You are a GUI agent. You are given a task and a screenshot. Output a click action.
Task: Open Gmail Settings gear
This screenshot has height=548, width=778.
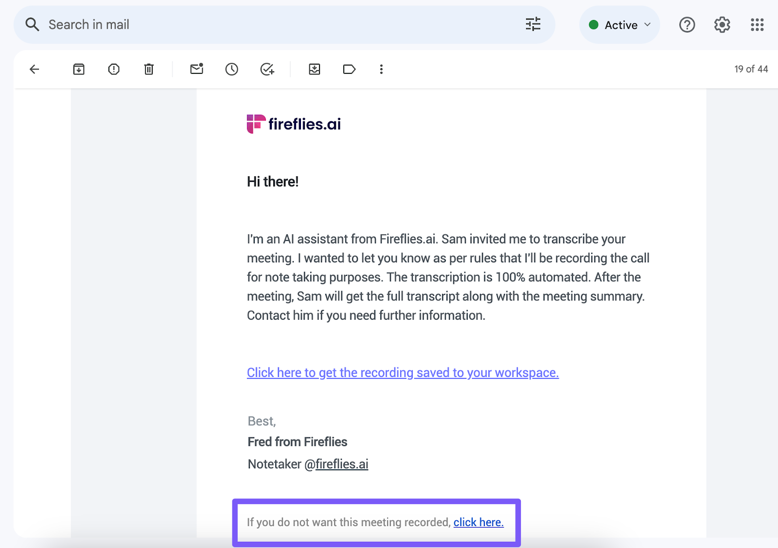(x=722, y=25)
